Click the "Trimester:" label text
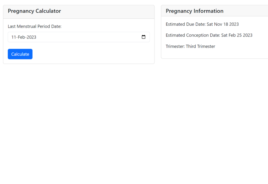This screenshot has width=268, height=184. coord(175,47)
